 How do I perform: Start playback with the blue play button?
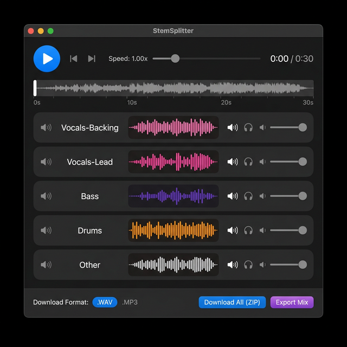47,59
